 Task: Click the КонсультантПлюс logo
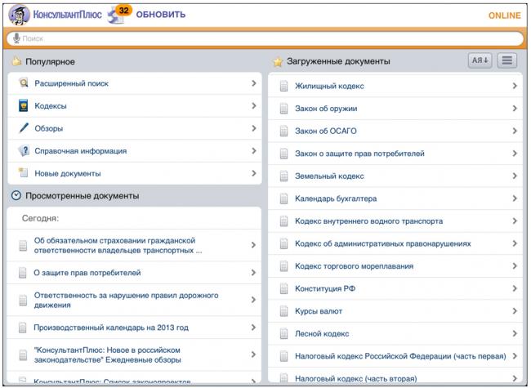56,15
